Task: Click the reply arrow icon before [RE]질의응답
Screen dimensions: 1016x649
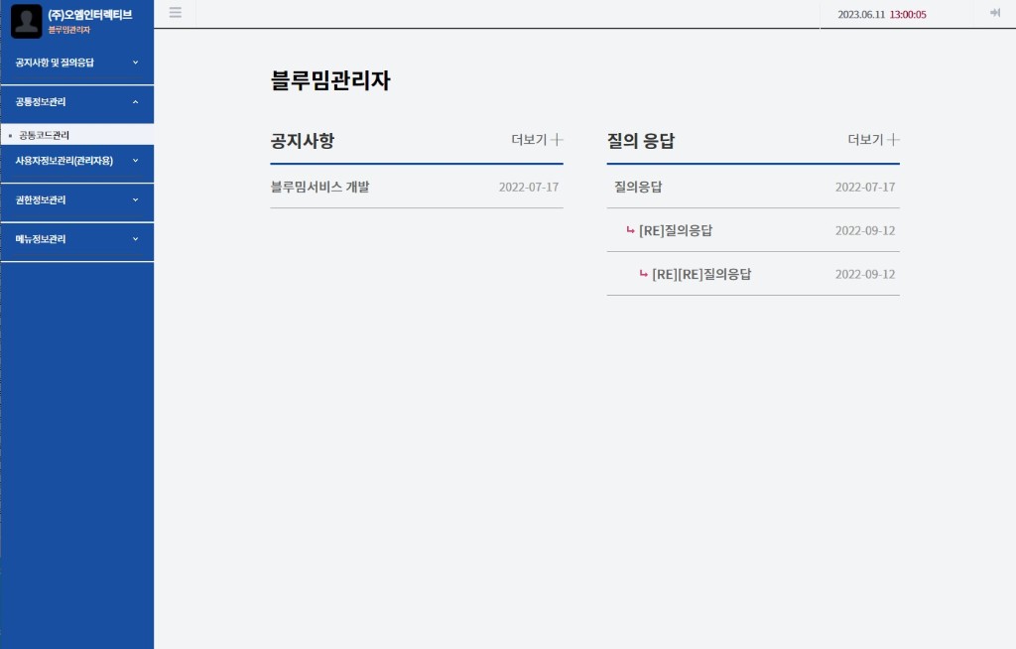Action: coord(630,230)
